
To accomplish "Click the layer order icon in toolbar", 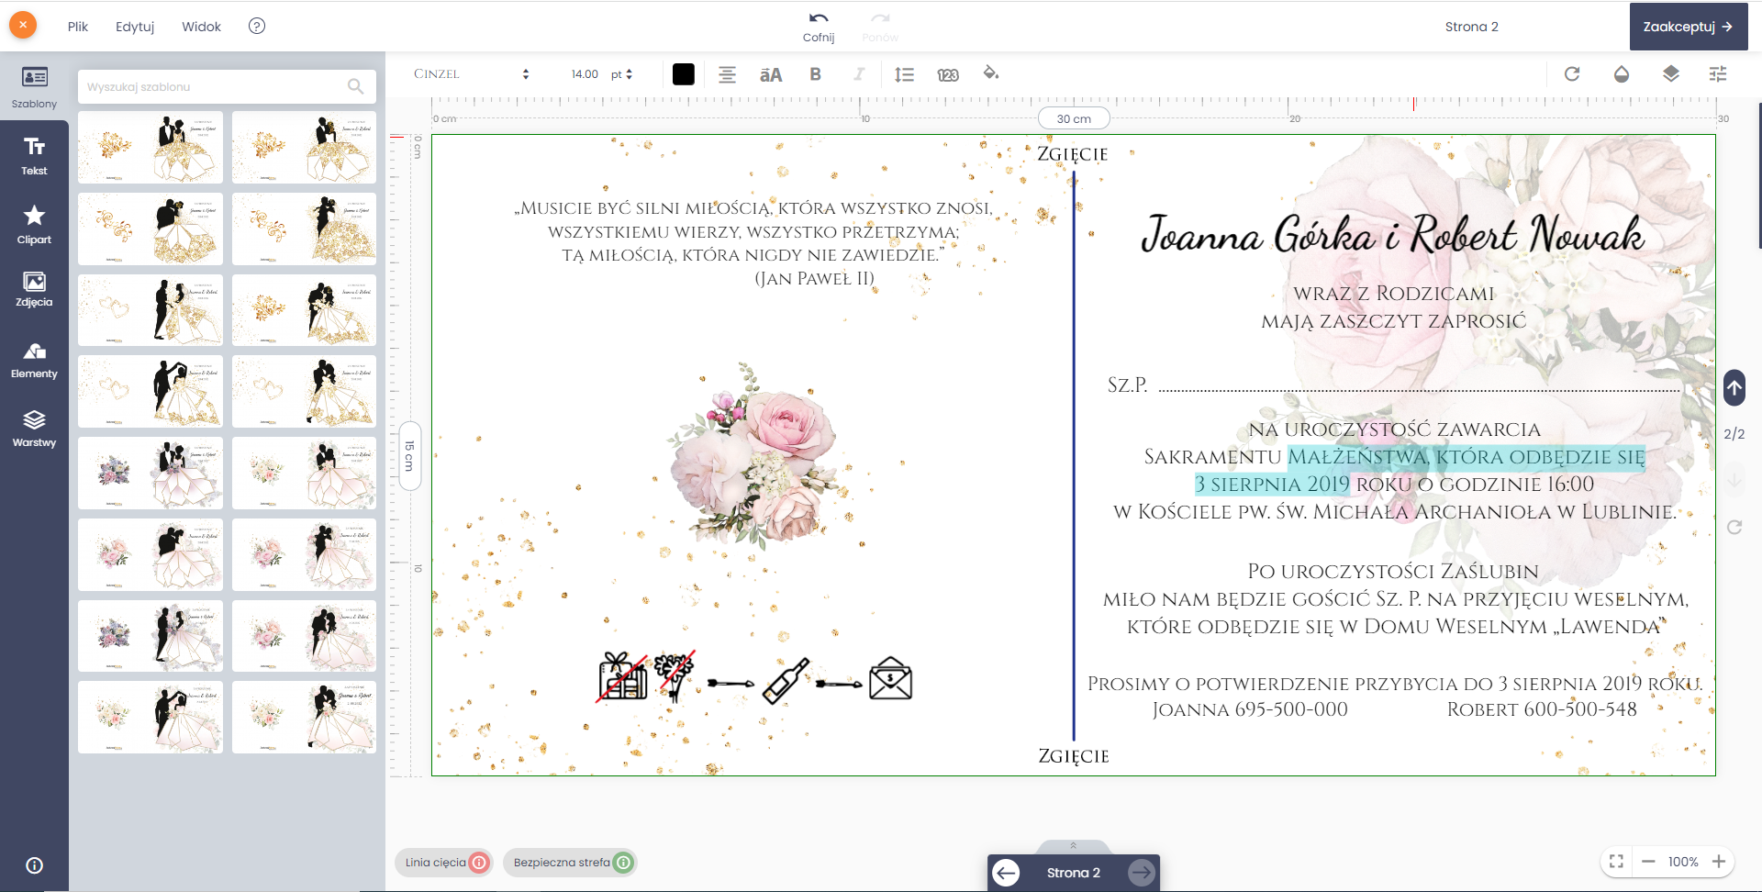I will click(x=1671, y=73).
